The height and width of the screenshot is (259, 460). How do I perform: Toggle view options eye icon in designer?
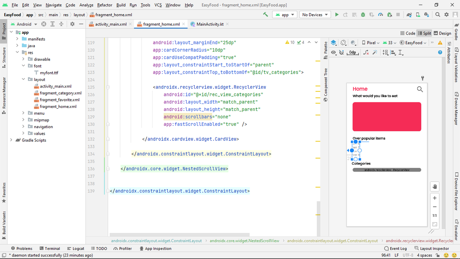[x=334, y=53]
